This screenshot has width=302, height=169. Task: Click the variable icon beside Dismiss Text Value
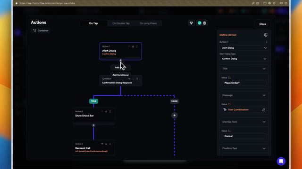coord(229,131)
